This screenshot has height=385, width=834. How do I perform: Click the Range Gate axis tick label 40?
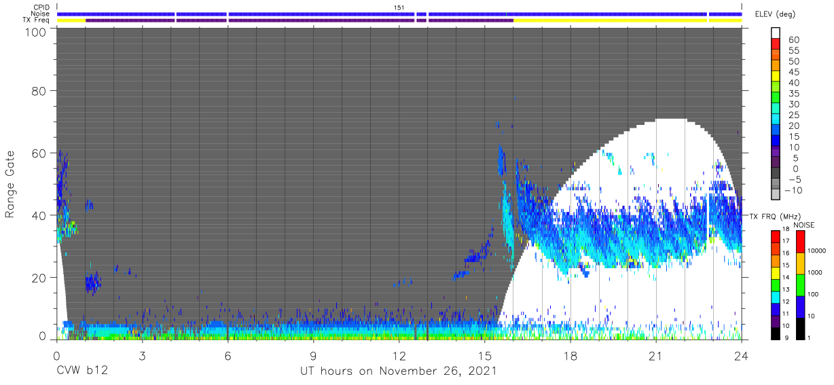[x=39, y=215]
